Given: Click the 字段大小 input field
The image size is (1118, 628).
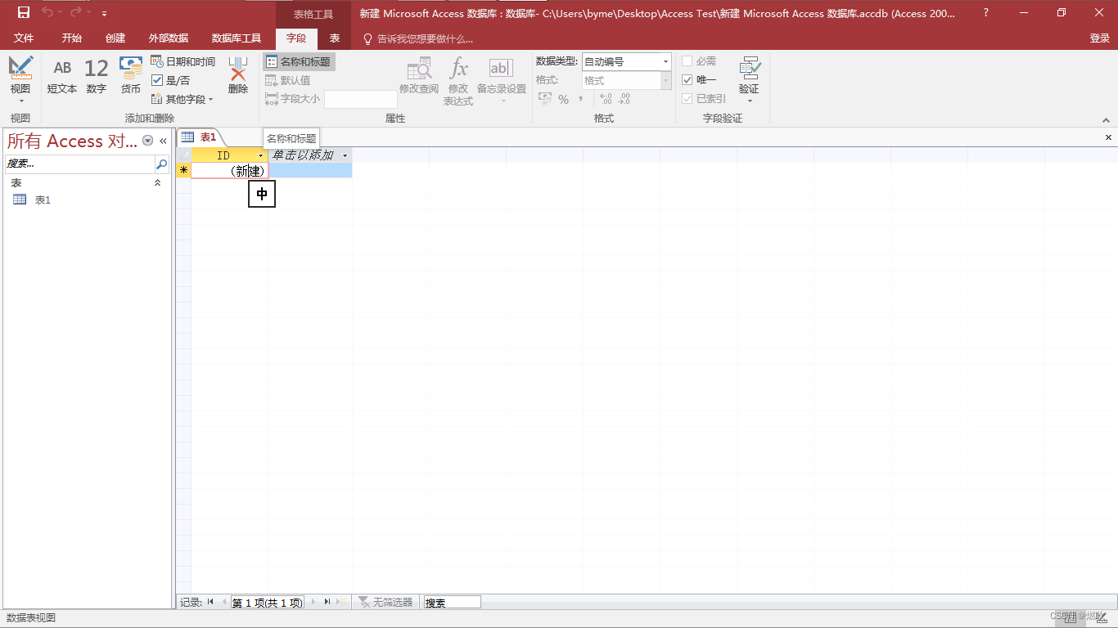Looking at the screenshot, I should coord(361,99).
